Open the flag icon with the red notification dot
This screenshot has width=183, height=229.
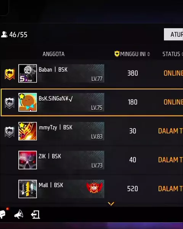click(x=3, y=213)
